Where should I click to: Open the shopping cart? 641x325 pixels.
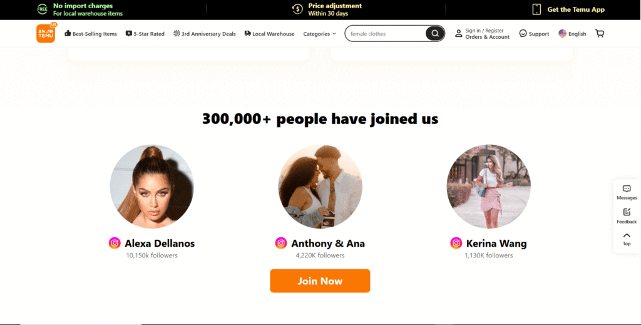(x=600, y=33)
